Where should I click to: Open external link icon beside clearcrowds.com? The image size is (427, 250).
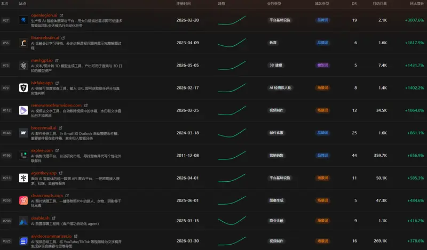coord(67,196)
